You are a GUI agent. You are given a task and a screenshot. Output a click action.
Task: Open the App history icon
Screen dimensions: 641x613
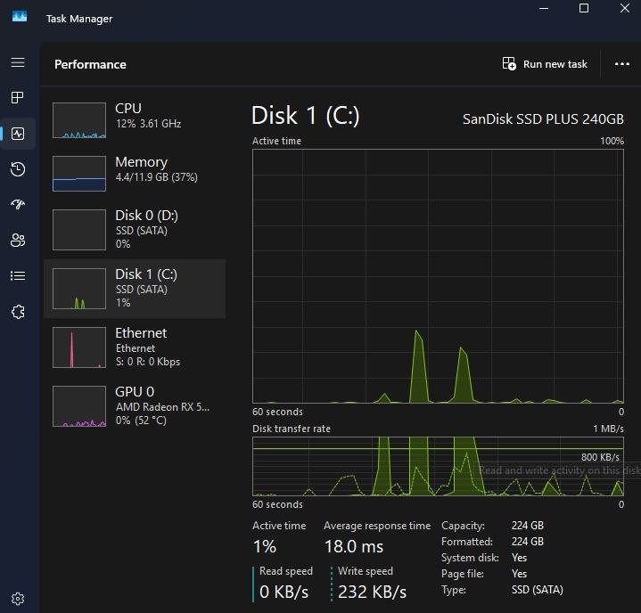[18, 169]
